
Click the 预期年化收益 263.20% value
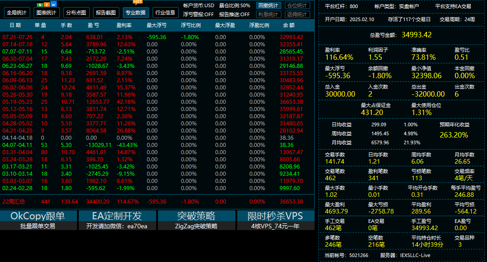pos(454,135)
